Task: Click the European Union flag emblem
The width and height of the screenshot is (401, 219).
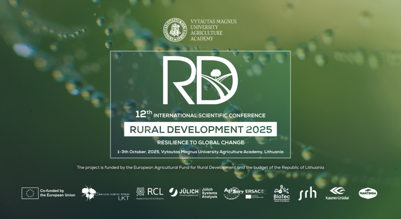Action: [30, 193]
